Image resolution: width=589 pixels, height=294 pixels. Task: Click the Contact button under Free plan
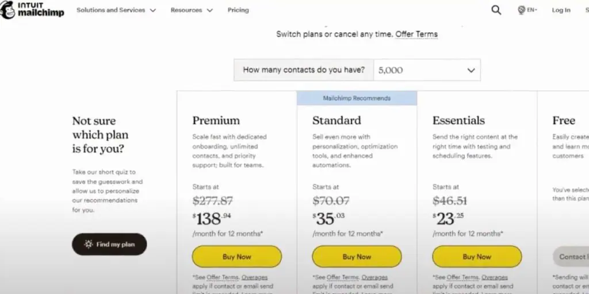[571, 257]
